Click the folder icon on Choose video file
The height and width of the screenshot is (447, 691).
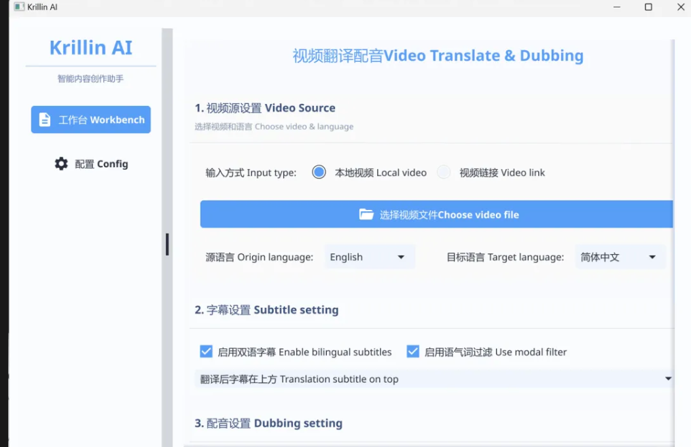click(x=366, y=215)
